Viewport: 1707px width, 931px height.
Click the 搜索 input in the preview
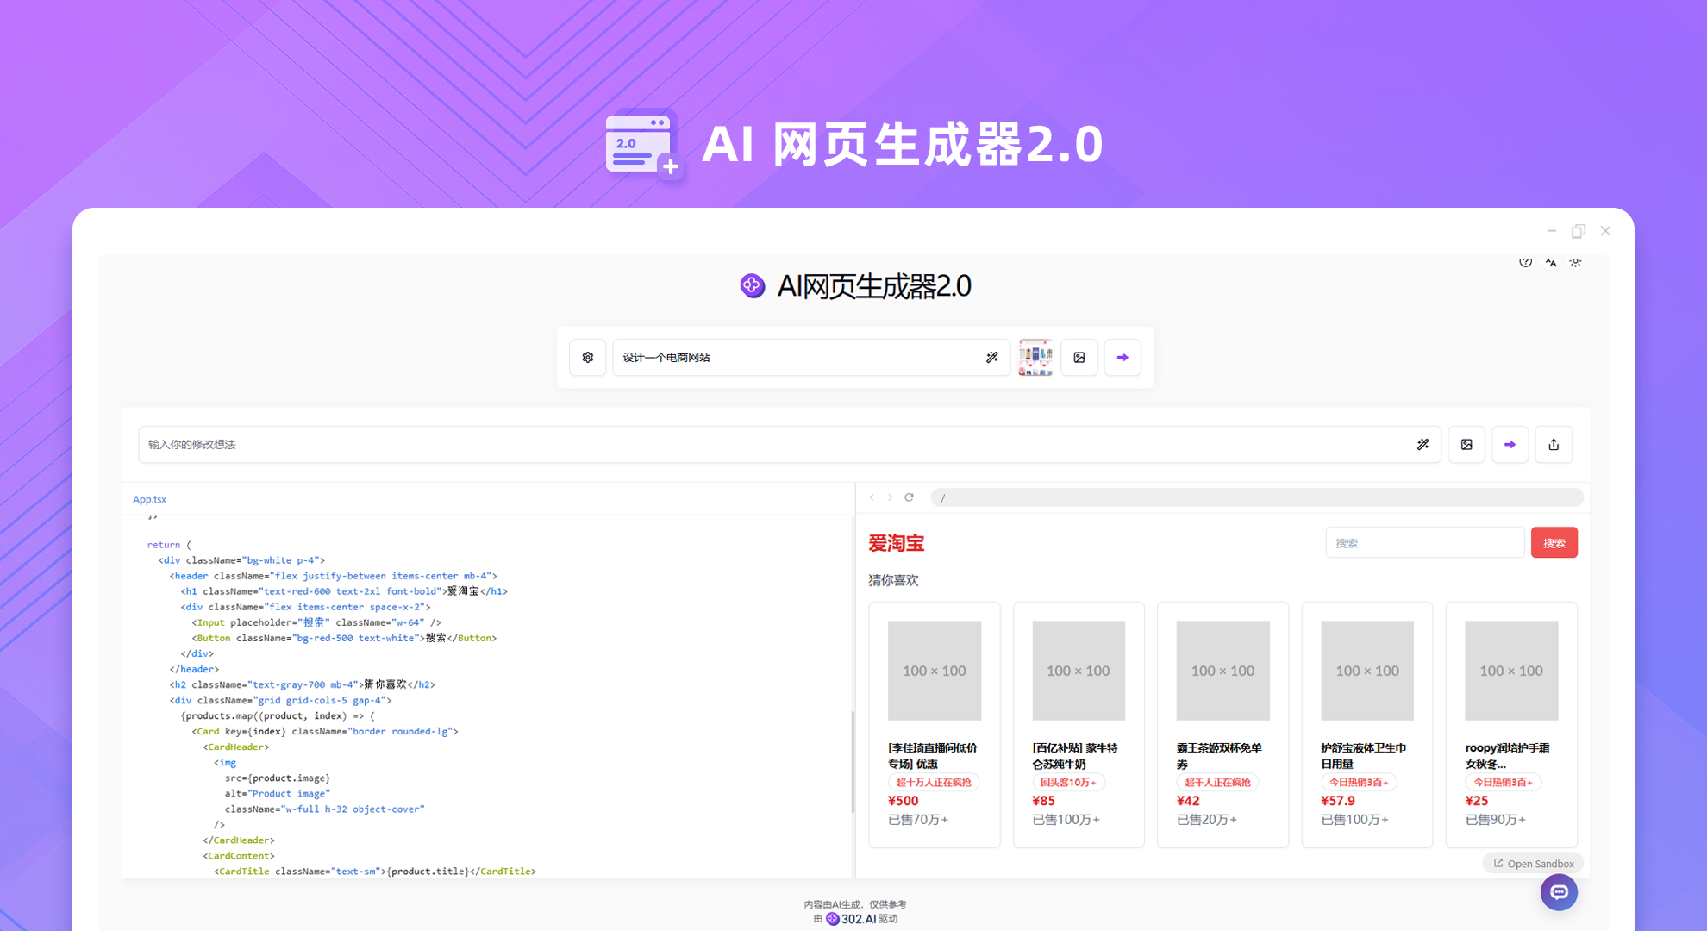[x=1425, y=543]
